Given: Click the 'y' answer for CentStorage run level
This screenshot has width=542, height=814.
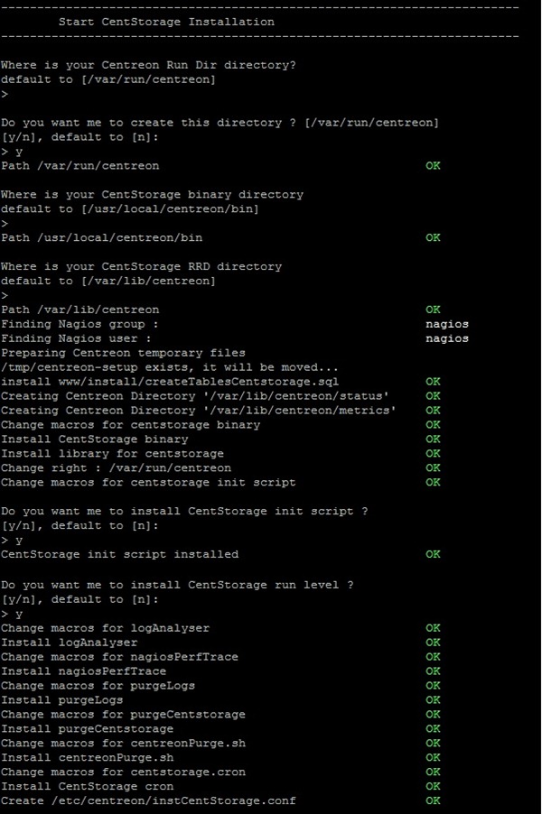Looking at the screenshot, I should click(x=19, y=615).
